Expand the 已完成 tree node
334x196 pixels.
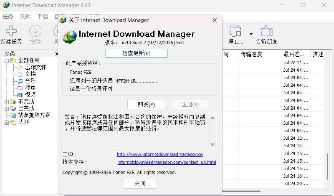pos(7,109)
